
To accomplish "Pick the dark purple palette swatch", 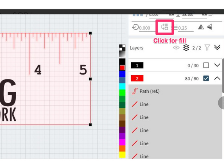I will [122, 130].
